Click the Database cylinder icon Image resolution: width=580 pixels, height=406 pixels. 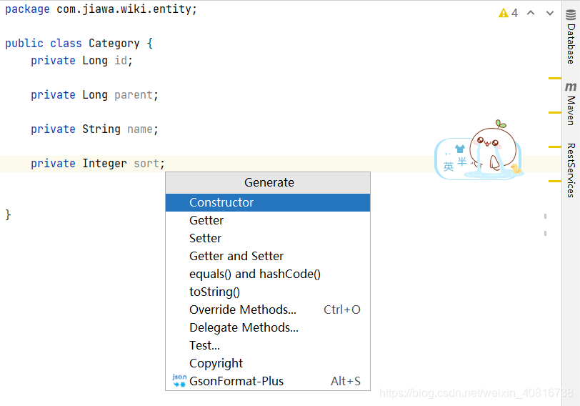click(x=571, y=15)
